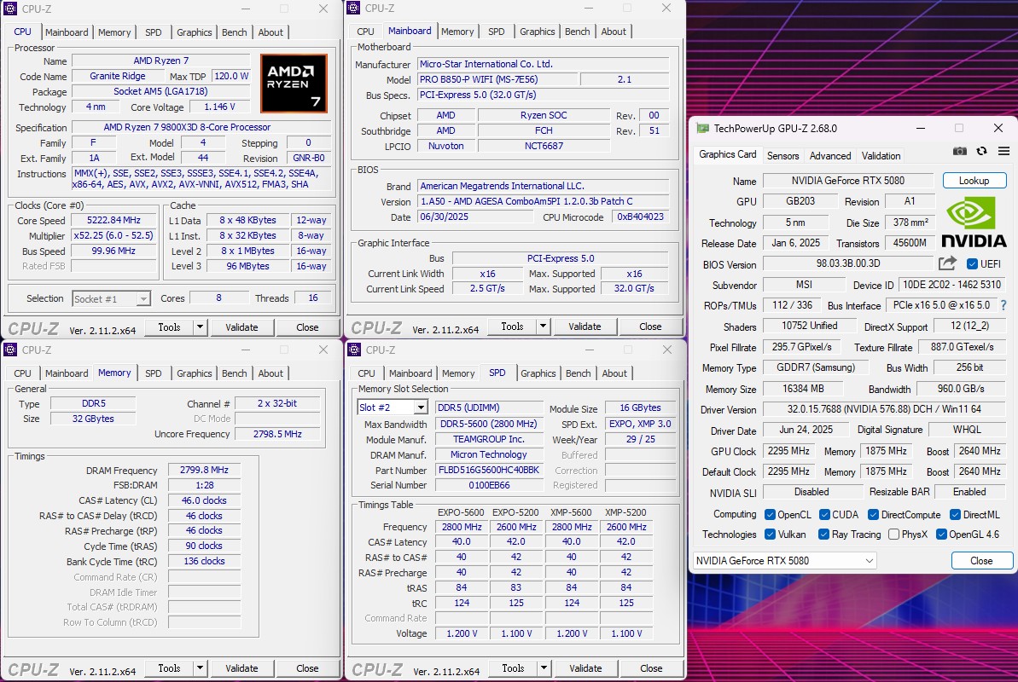
Task: Toggle the UEFI checkbox
Action: coord(972,264)
